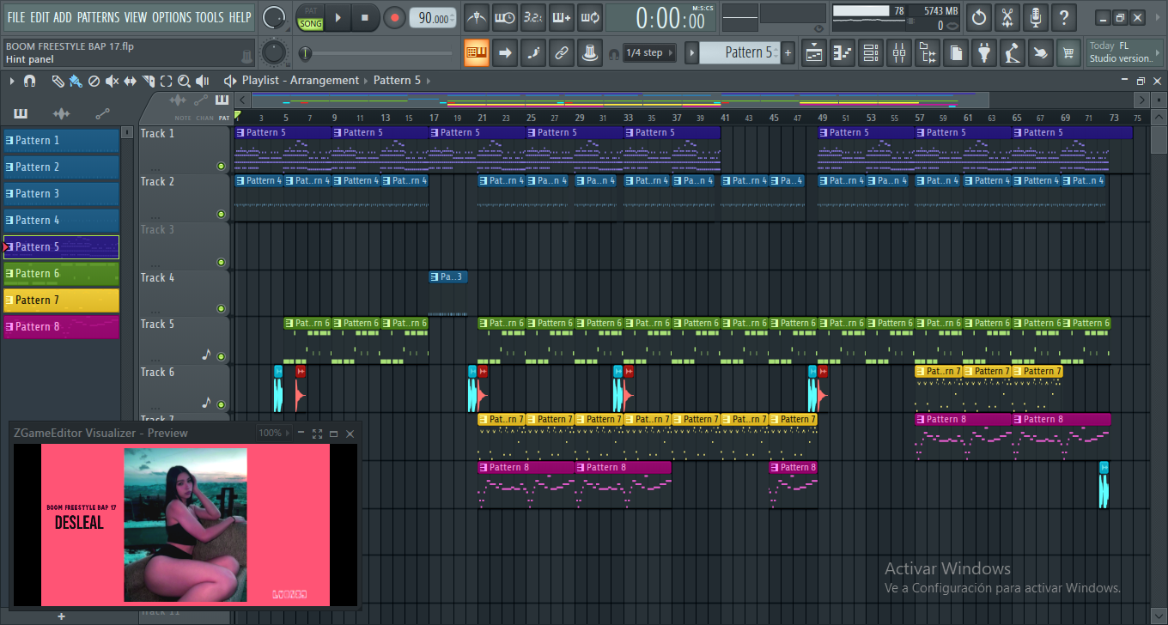1168x625 pixels.
Task: Toggle auto-scroll arrow button
Action: [505, 53]
